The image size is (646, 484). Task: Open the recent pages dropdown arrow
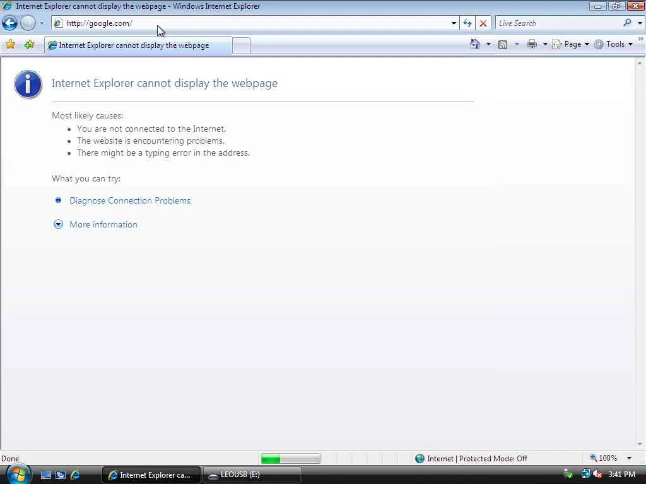[x=42, y=23]
